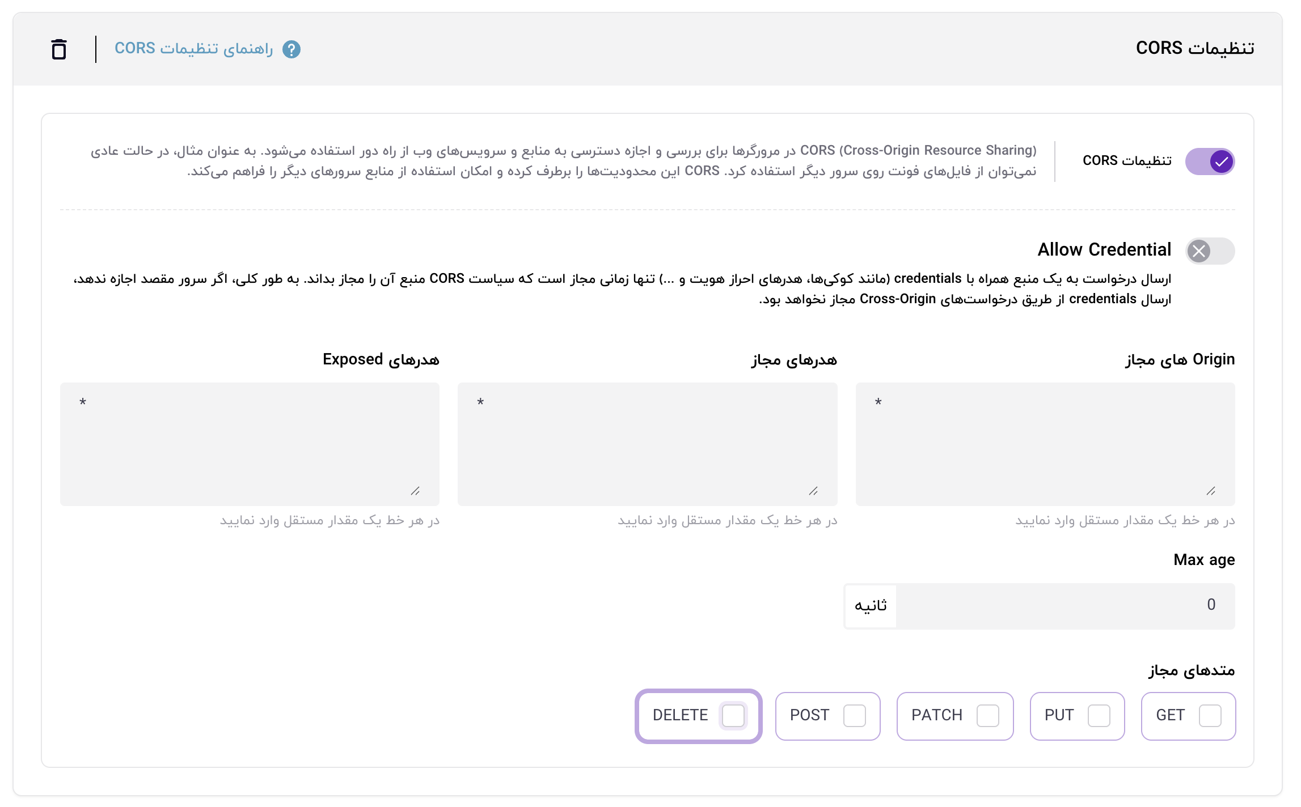Screen dimensions: 1301x807
Task: Enable the Allow Credential switch
Action: [1209, 250]
